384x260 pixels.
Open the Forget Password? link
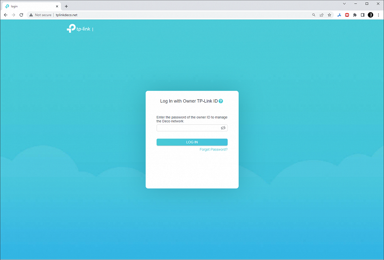(214, 149)
